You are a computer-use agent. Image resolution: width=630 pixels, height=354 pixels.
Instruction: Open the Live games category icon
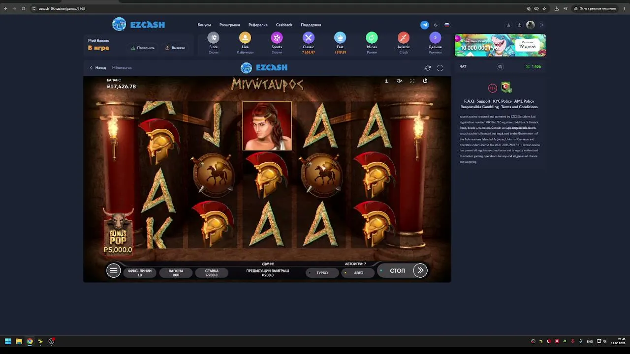click(x=245, y=38)
